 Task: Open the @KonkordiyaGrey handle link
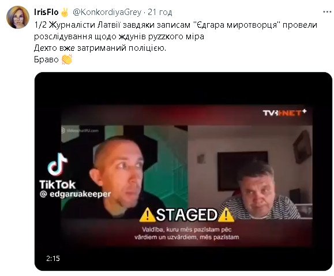(107, 12)
